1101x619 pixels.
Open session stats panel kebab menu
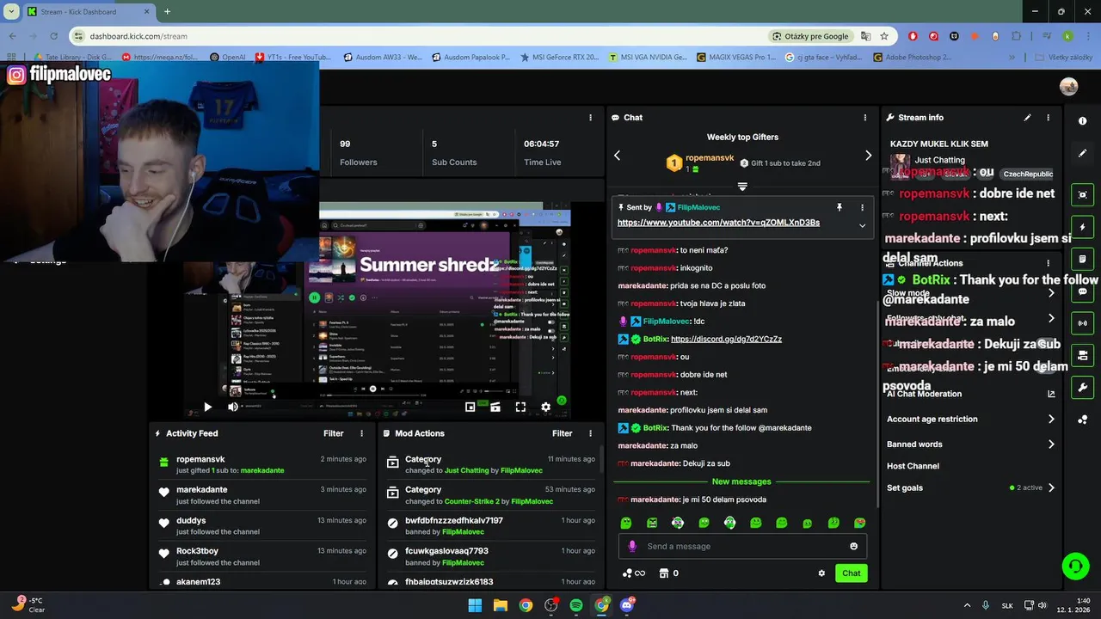(x=590, y=118)
